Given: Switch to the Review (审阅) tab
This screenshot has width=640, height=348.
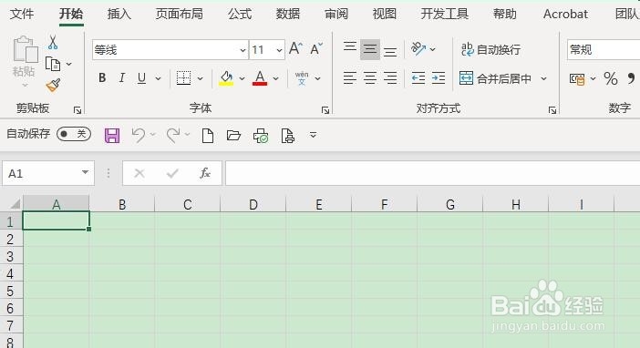Looking at the screenshot, I should (x=336, y=14).
